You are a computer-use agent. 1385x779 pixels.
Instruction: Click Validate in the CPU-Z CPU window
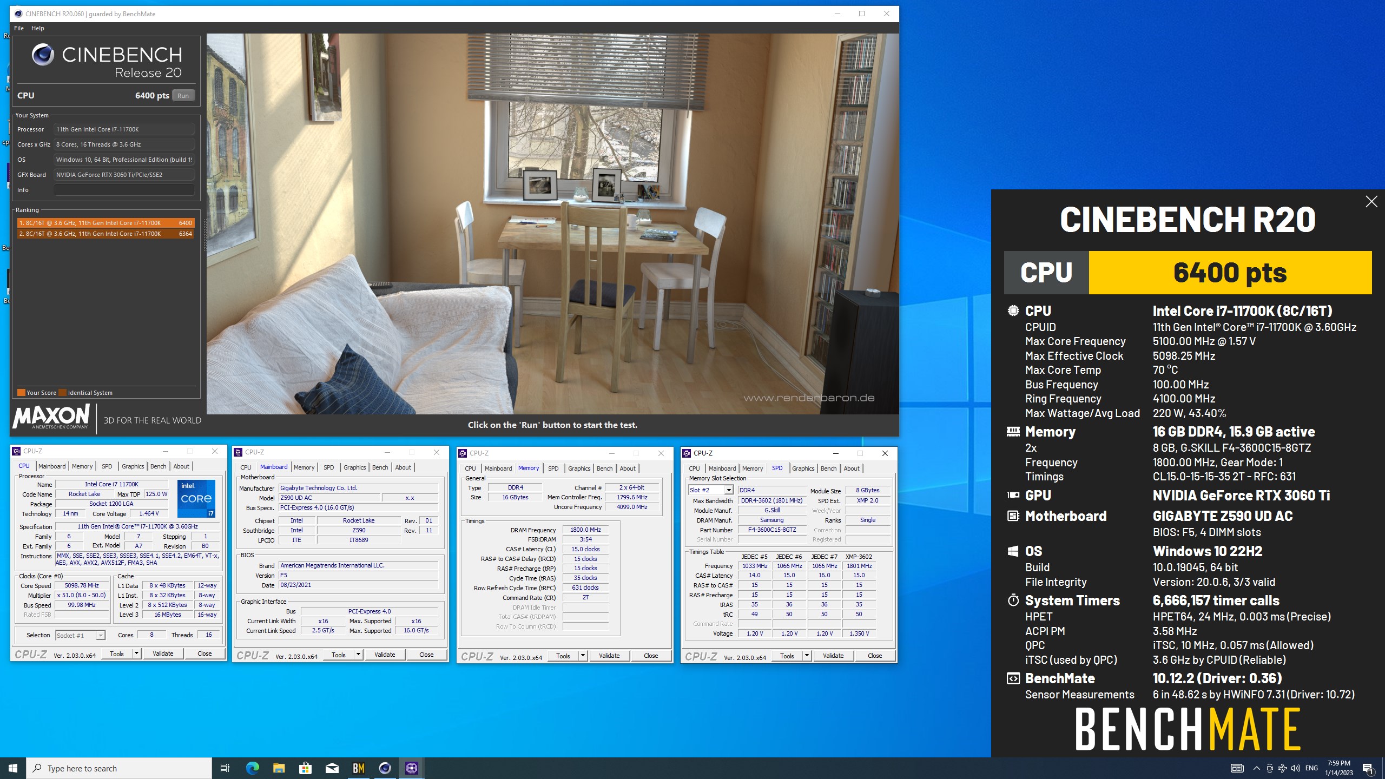[x=163, y=653]
